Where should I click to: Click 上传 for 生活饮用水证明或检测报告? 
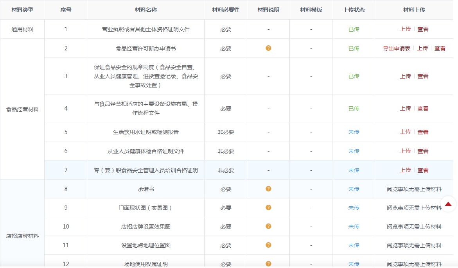[405, 132]
